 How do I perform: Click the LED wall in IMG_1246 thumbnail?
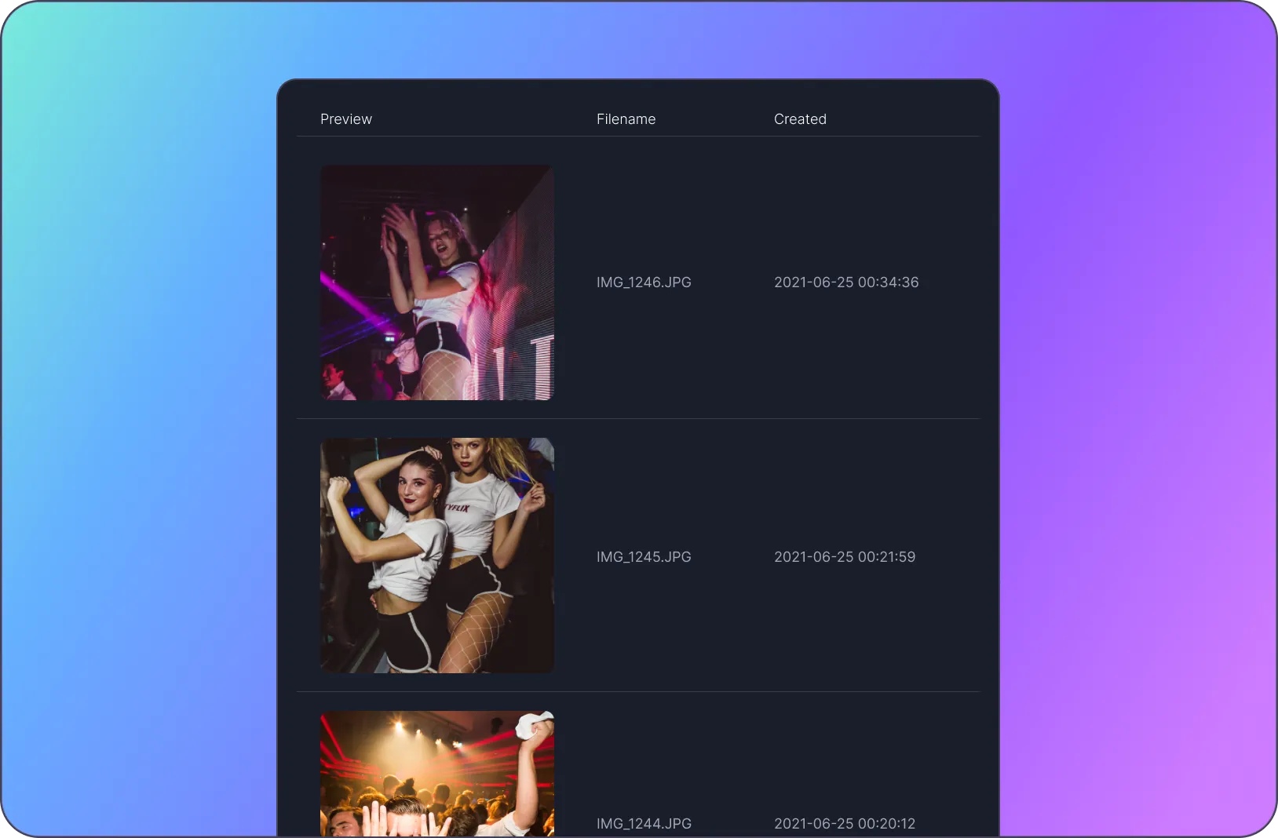tap(518, 314)
